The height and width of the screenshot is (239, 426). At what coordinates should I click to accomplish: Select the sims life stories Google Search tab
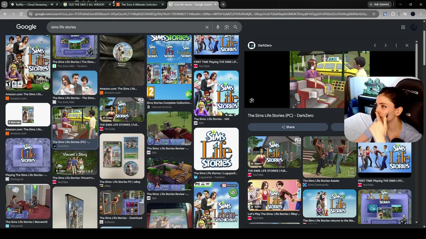(x=193, y=5)
